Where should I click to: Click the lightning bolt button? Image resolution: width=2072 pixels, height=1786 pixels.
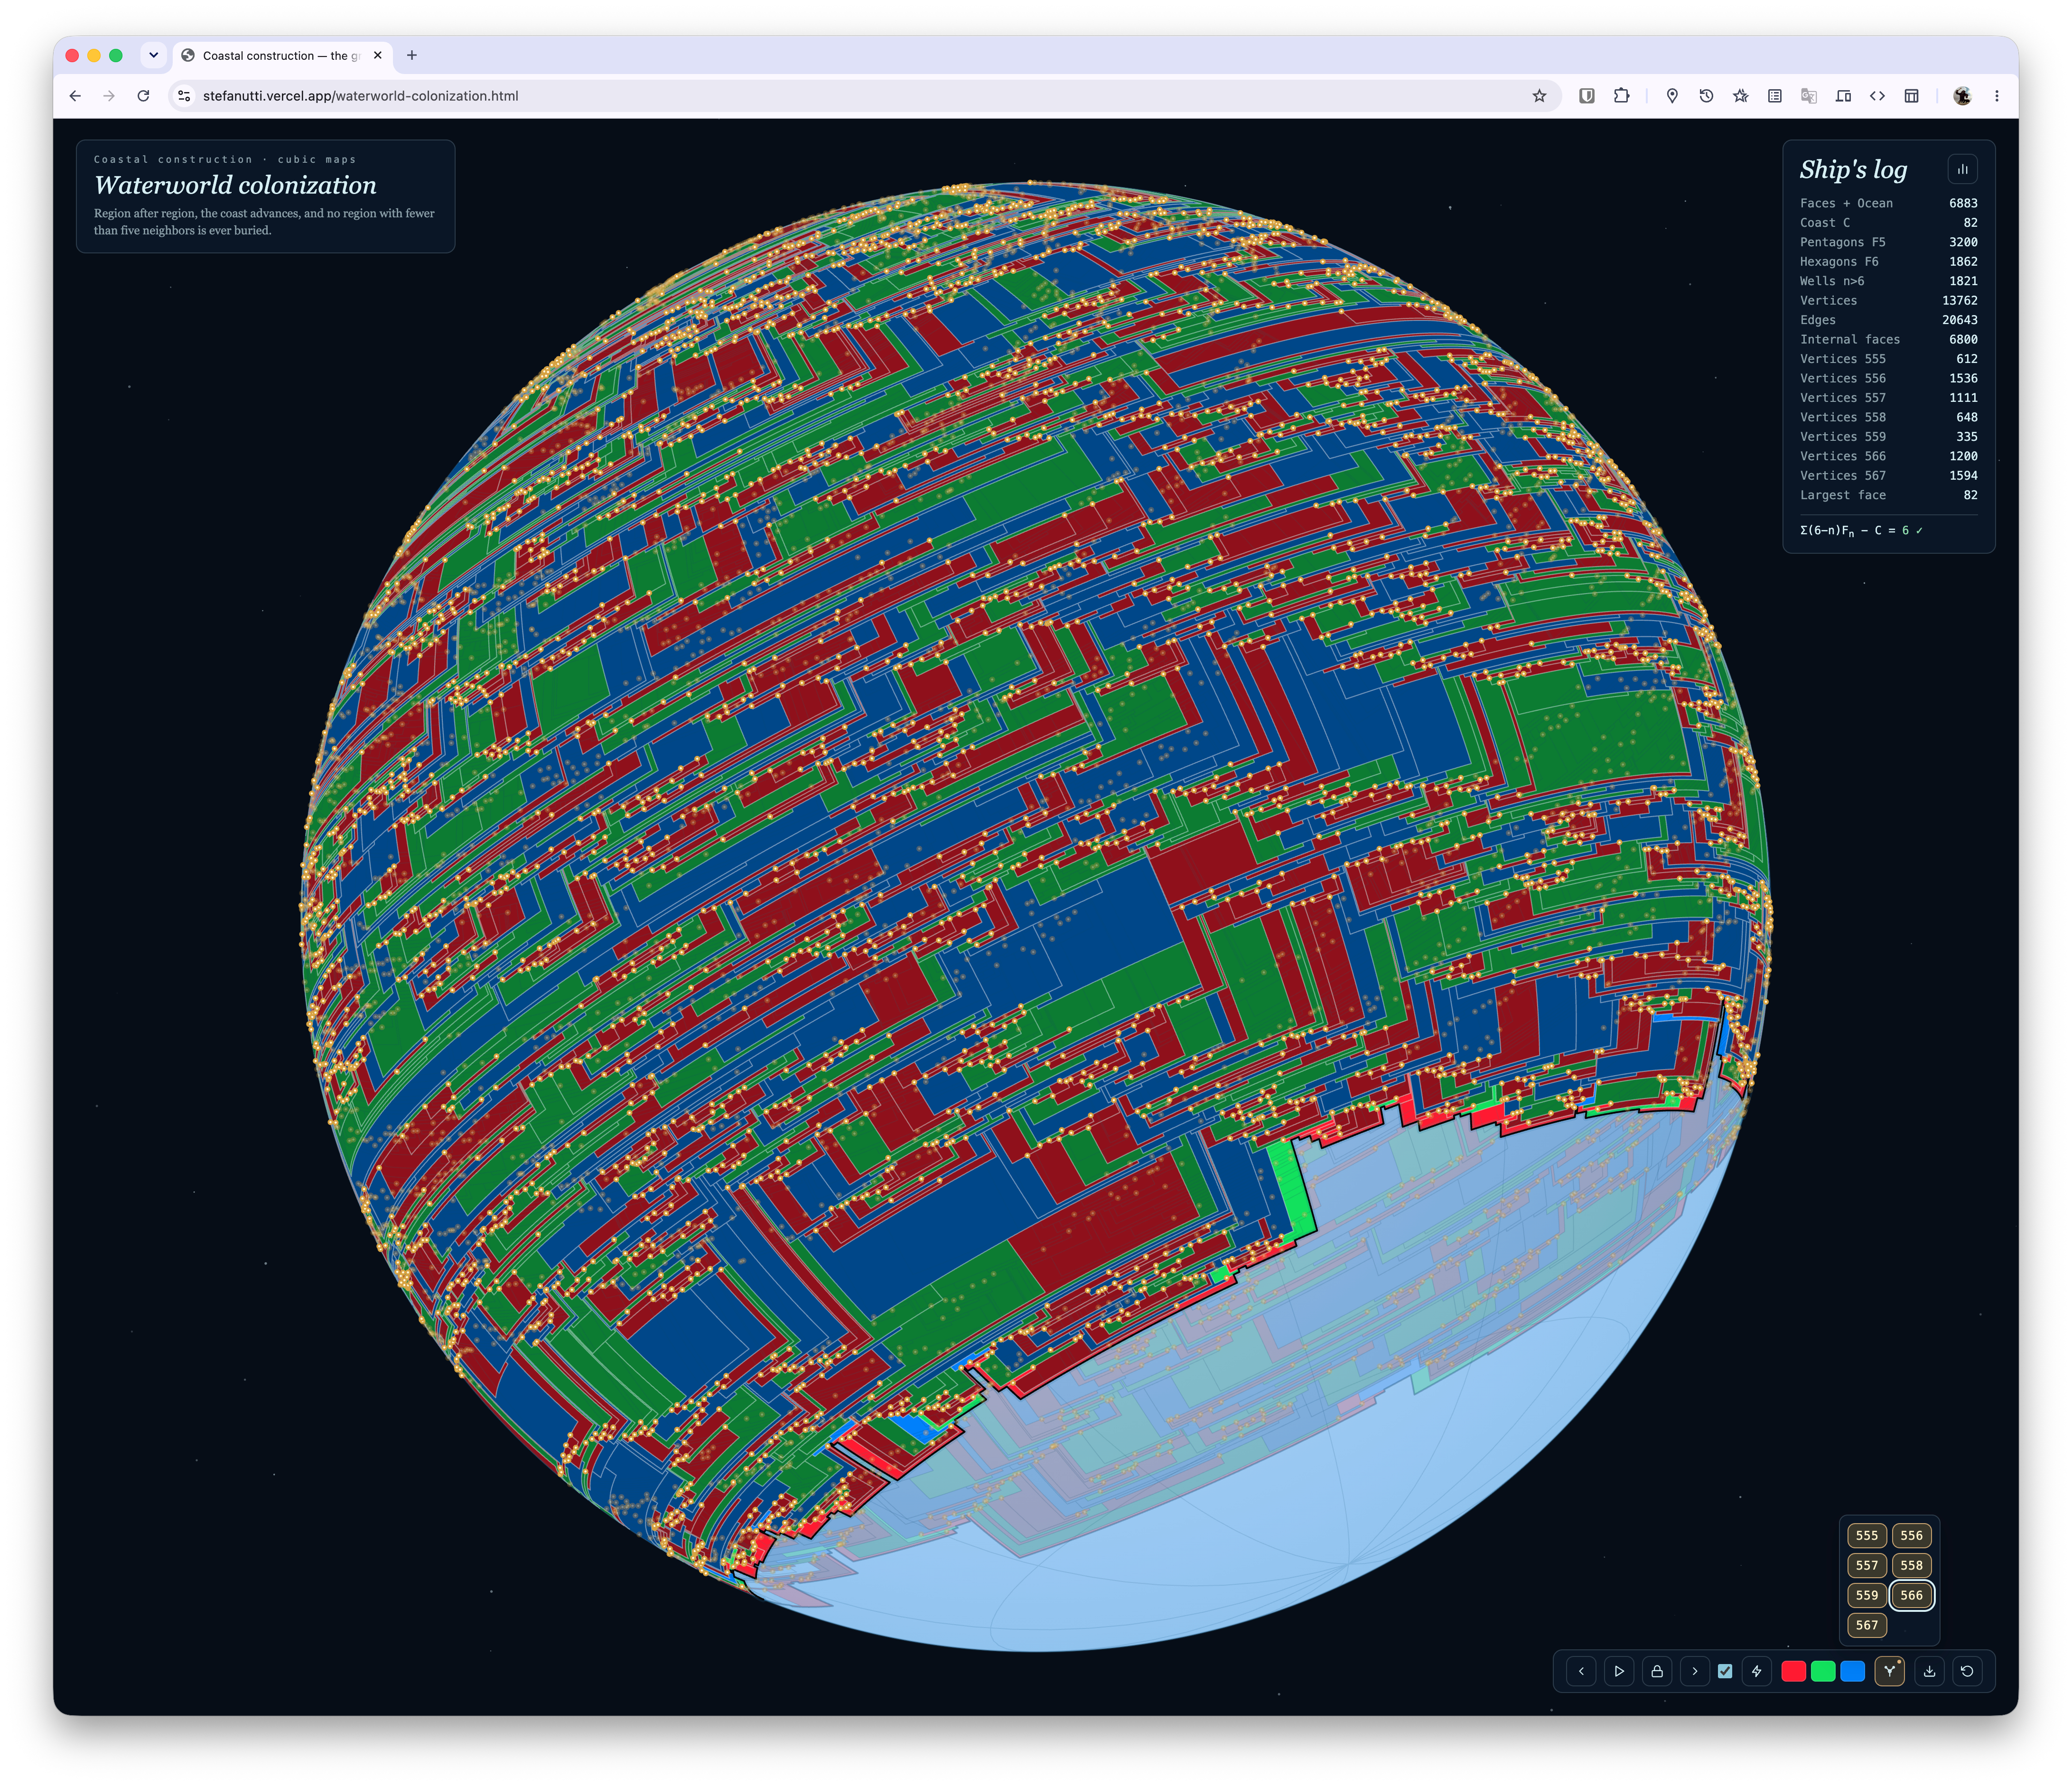pyautogui.click(x=1757, y=1671)
